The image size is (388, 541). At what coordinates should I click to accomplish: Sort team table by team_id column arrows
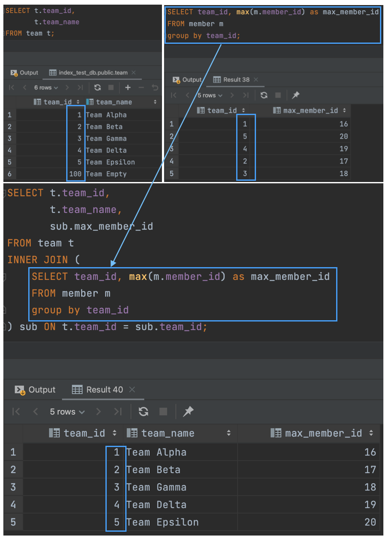(78, 102)
